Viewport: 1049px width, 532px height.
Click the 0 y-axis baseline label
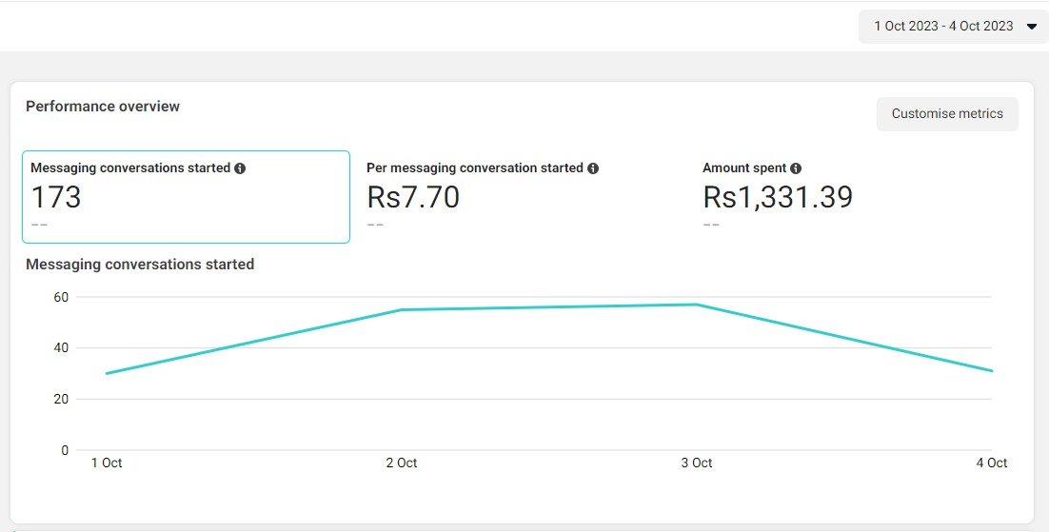point(65,450)
